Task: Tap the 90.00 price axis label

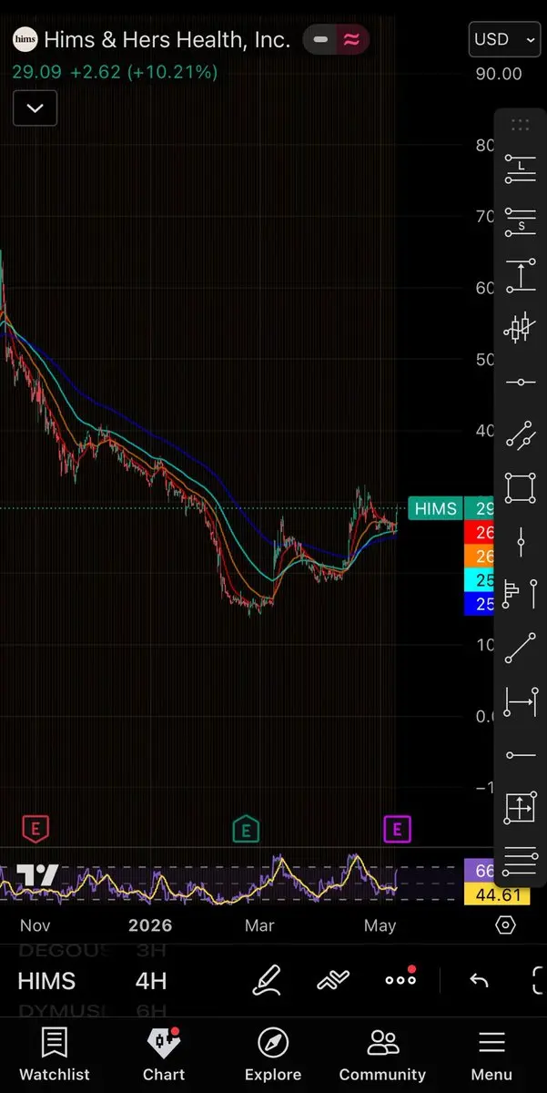Action: point(499,74)
